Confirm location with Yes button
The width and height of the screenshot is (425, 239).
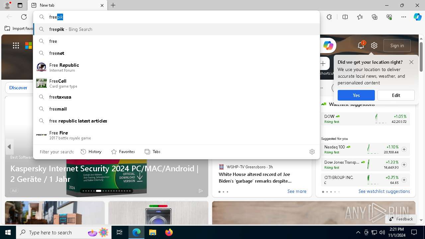[356, 95]
